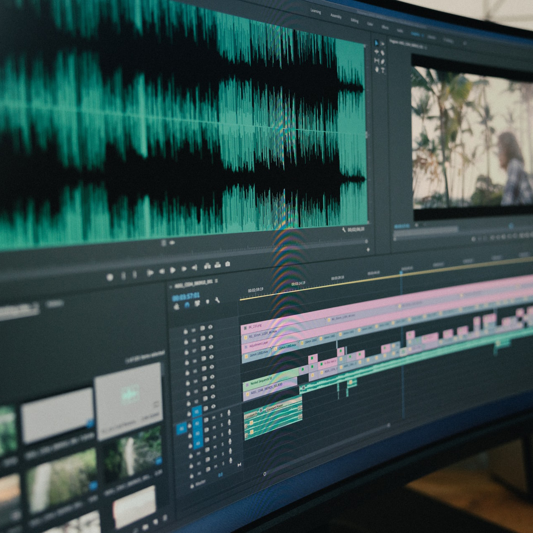
Task: Open the Source monitor button editor plus
Action: pos(368,250)
